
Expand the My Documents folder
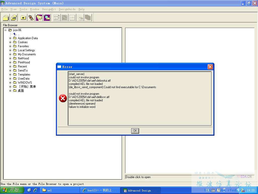(x=10, y=54)
